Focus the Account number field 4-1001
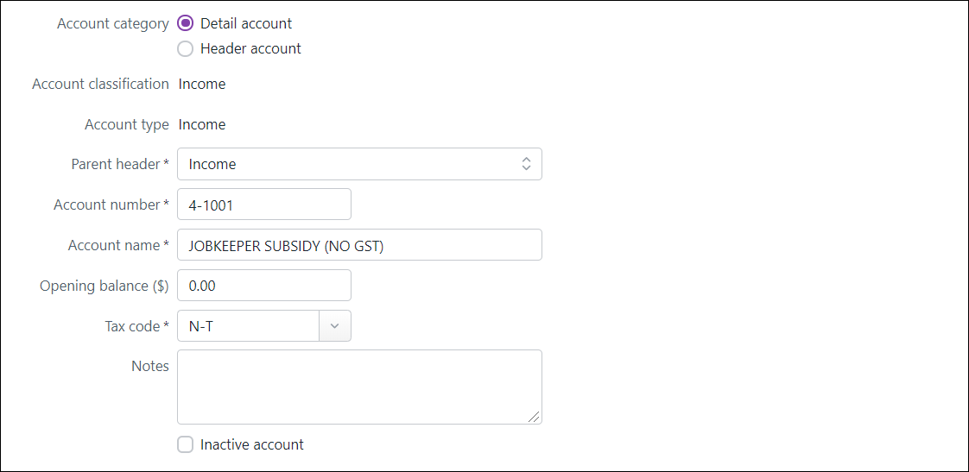The width and height of the screenshot is (969, 472). tap(263, 205)
